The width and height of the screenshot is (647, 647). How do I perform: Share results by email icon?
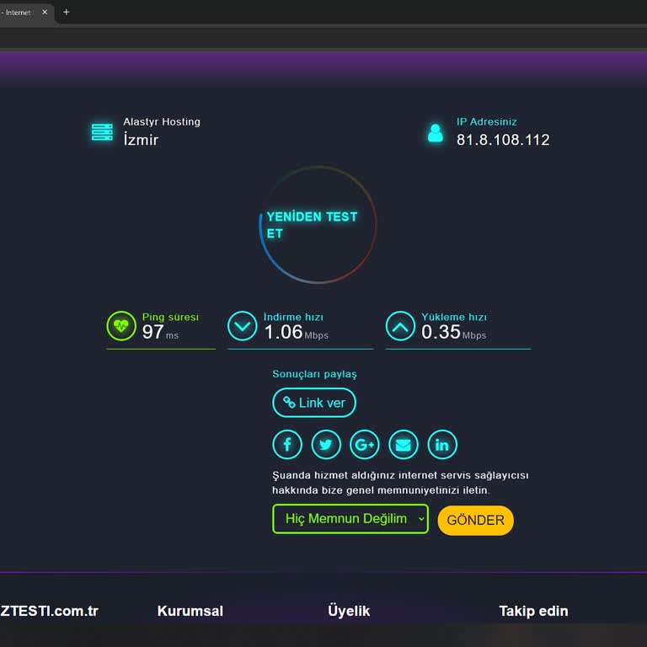coord(404,445)
